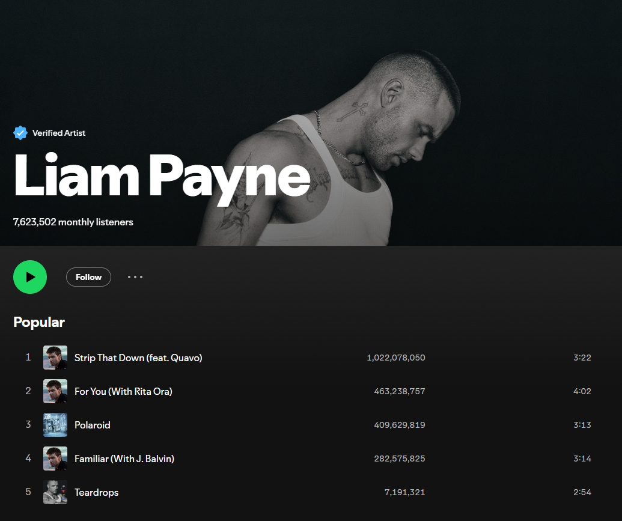
Task: Click the 7,623,502 monthly listeners text
Action: 73,222
